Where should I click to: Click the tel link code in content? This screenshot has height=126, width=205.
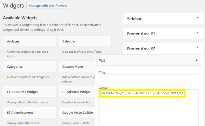pyautogui.click(x=142, y=93)
